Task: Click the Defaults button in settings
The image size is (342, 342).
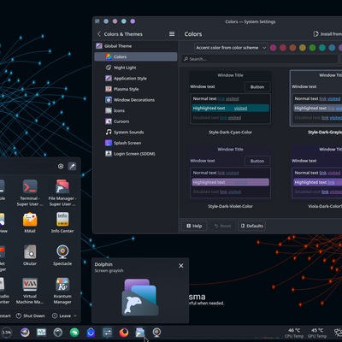Action: 252,226
